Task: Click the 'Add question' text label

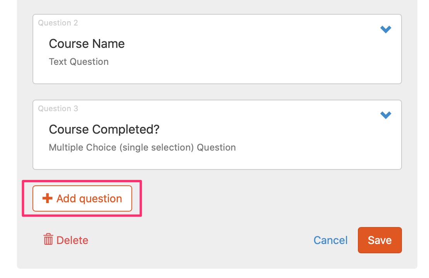Action: click(x=89, y=199)
